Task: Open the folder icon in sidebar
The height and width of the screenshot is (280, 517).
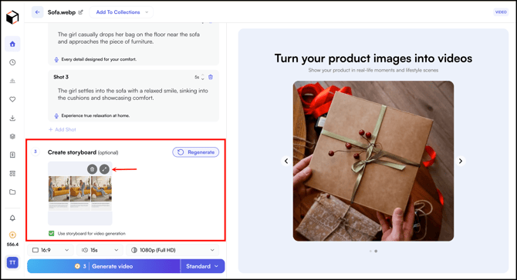Action: [x=12, y=192]
